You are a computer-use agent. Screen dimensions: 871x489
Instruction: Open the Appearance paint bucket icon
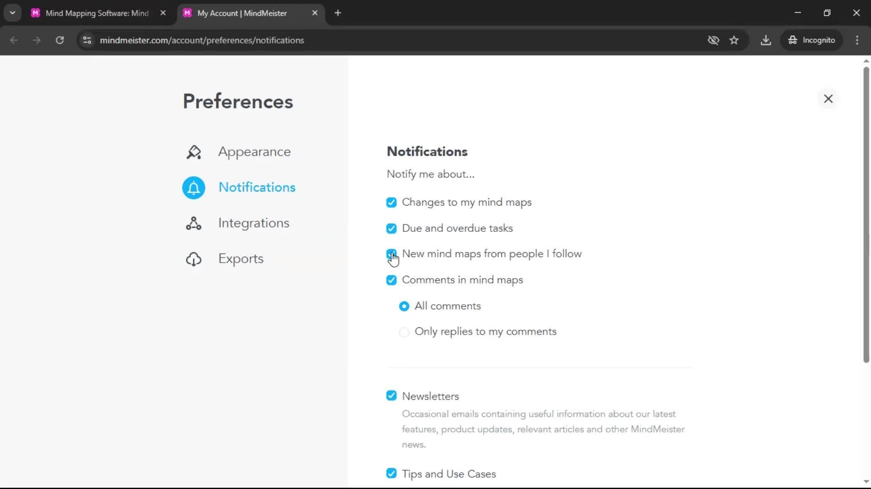(194, 152)
